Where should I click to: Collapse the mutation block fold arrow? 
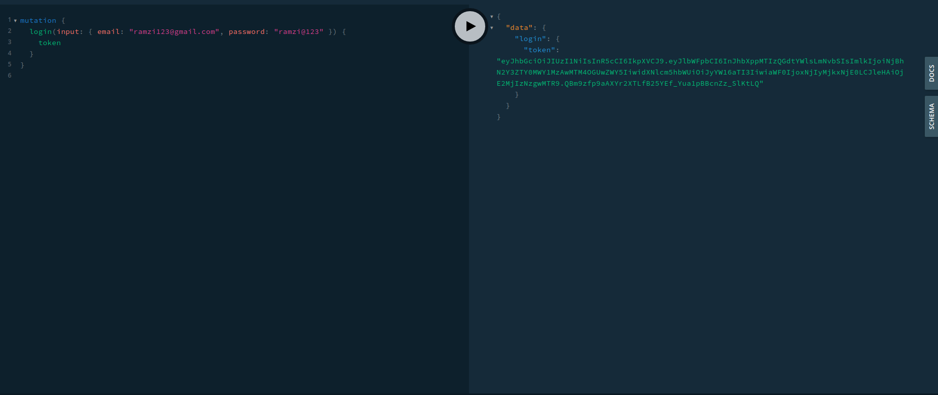[x=15, y=21]
